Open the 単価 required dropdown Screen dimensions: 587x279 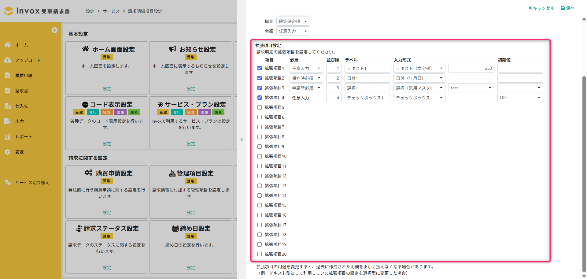293,21
